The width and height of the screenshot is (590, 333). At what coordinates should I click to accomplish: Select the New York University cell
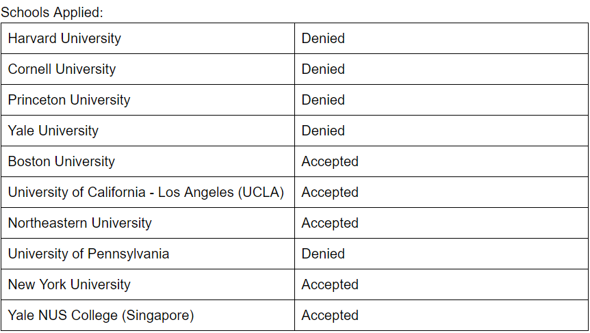(69, 284)
